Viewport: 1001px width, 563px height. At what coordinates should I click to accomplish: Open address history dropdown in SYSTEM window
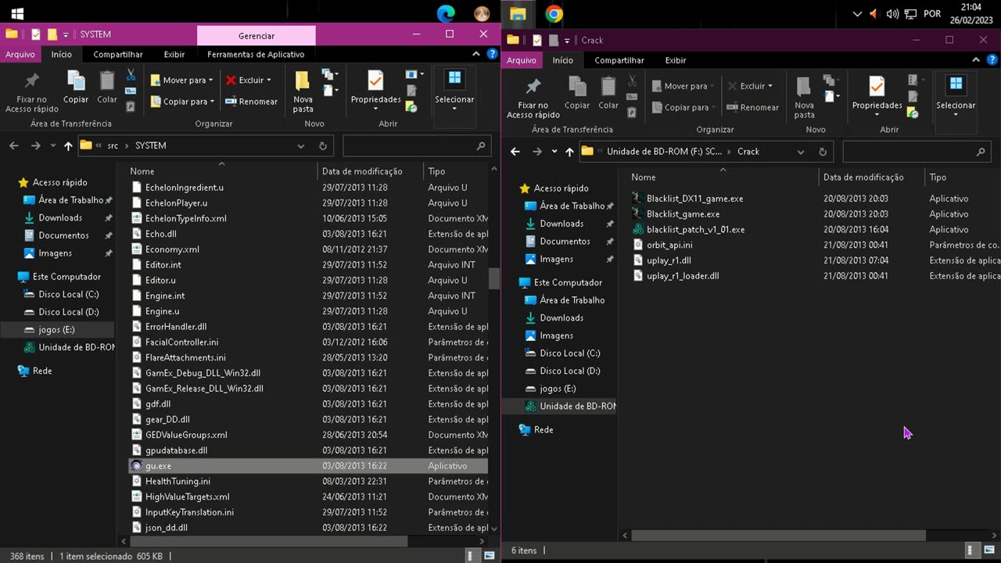point(301,145)
